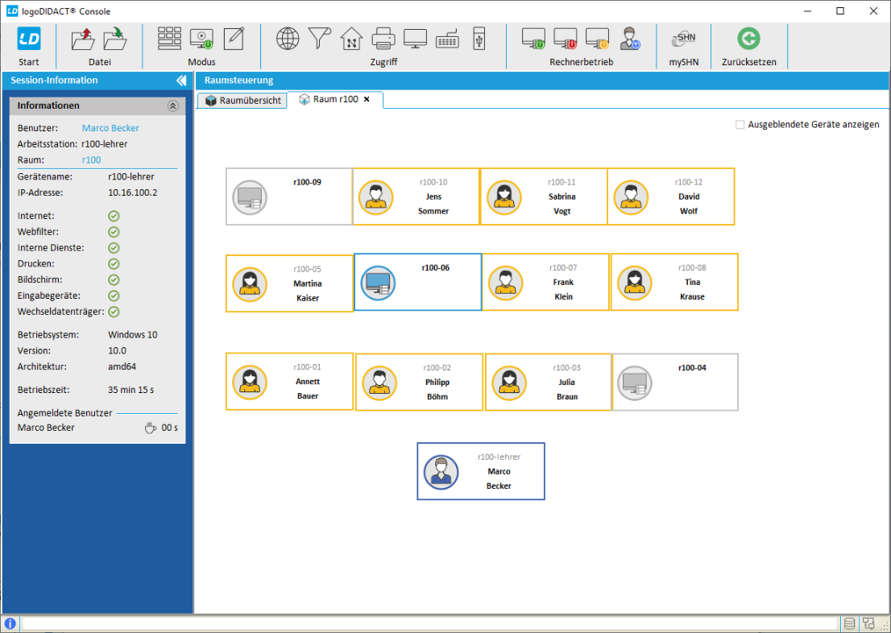The height and width of the screenshot is (633, 891).
Task: Click the Interne Dienste status checkmark icon
Action: click(114, 248)
